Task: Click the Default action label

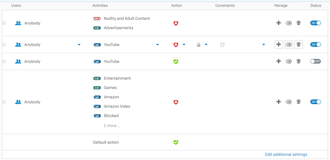Action: click(106, 142)
